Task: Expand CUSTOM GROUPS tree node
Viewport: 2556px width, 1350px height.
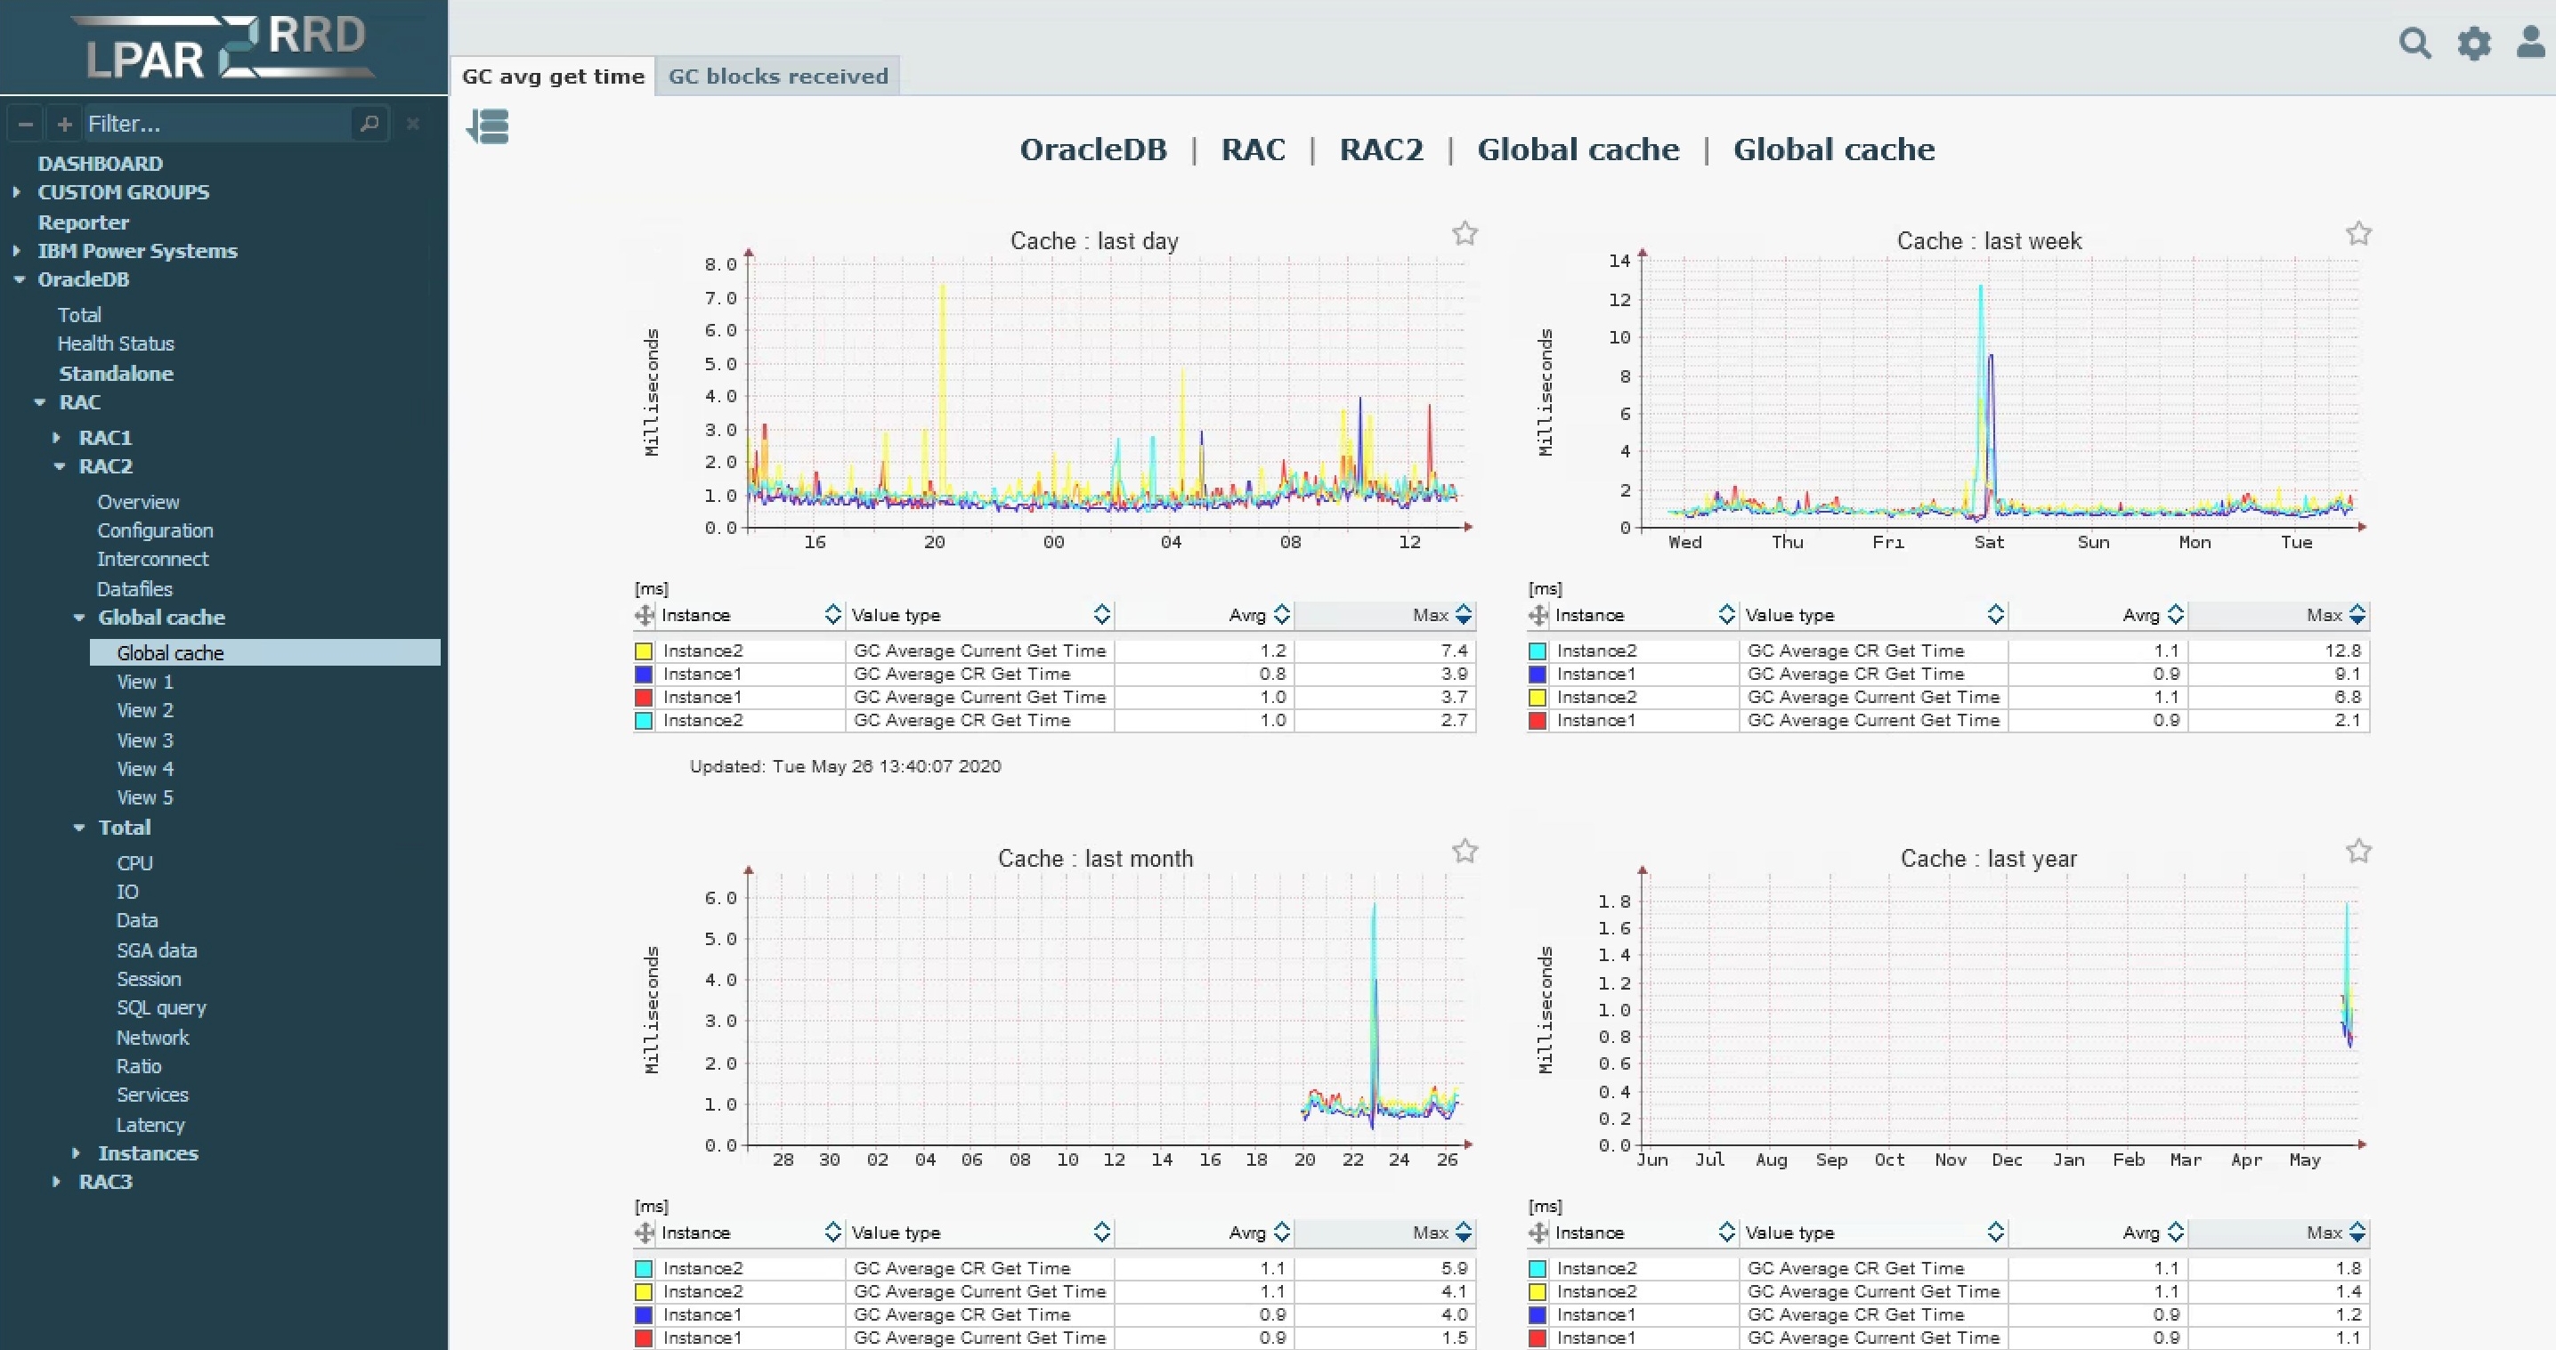Action: tap(17, 191)
